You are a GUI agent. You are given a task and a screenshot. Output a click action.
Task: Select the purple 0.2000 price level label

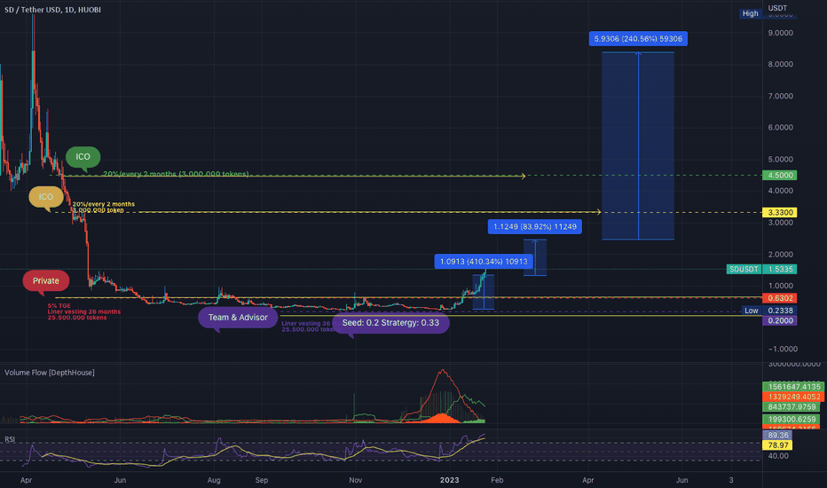tap(780, 321)
